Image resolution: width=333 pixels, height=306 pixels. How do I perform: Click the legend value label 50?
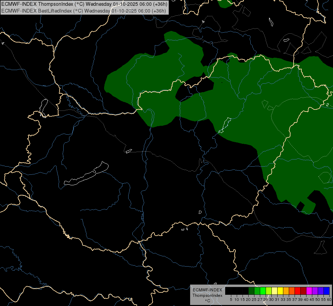pyautogui.click(x=317, y=300)
